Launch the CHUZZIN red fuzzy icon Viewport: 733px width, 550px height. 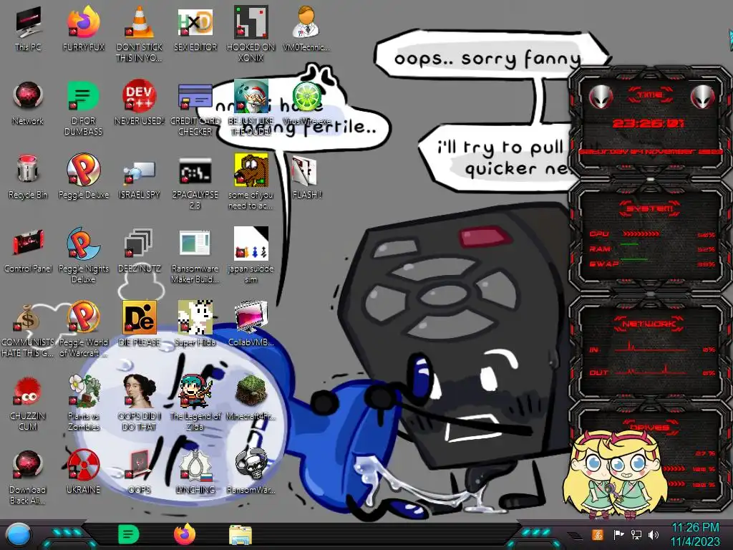28,403
